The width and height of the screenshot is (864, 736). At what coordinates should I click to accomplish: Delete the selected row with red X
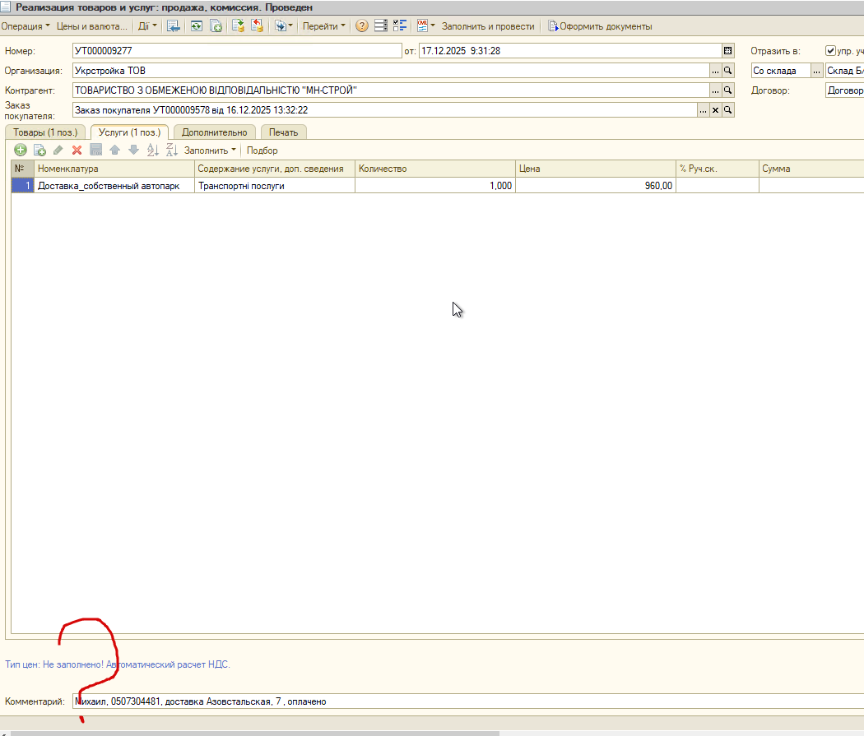(77, 150)
